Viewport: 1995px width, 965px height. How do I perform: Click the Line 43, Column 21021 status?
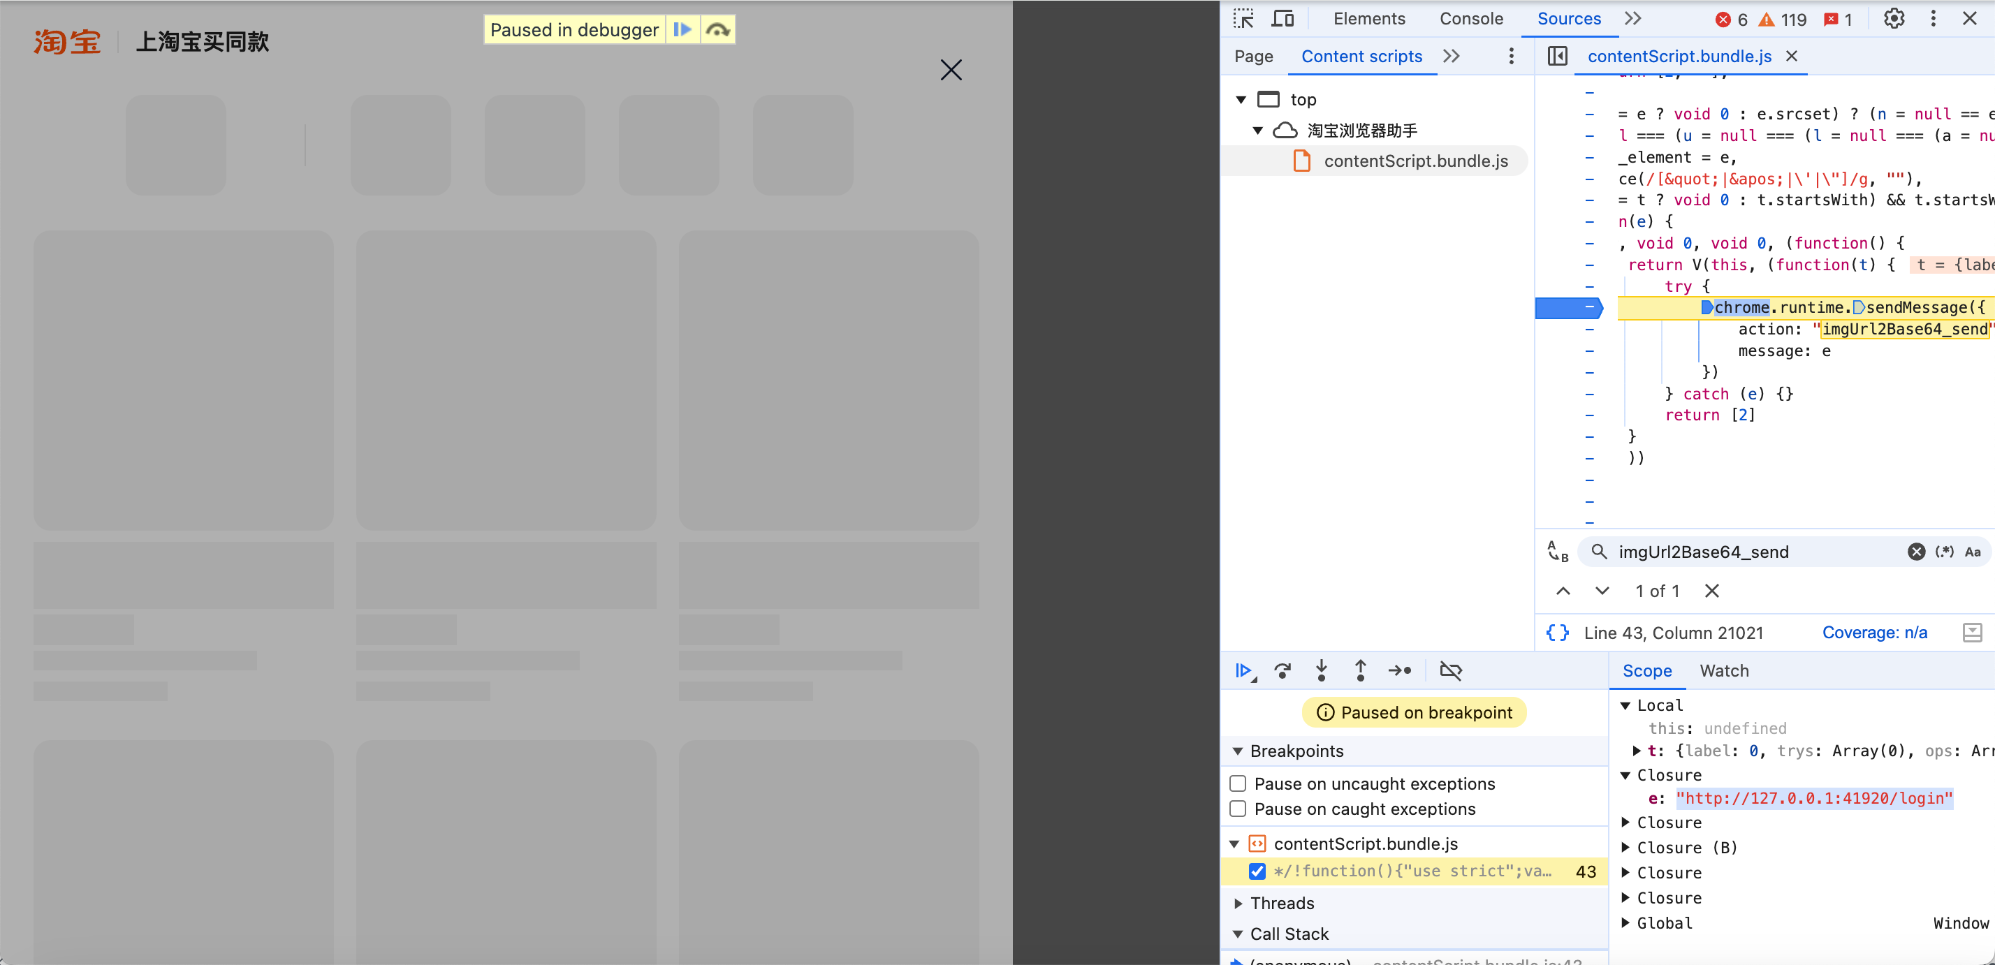coord(1673,632)
